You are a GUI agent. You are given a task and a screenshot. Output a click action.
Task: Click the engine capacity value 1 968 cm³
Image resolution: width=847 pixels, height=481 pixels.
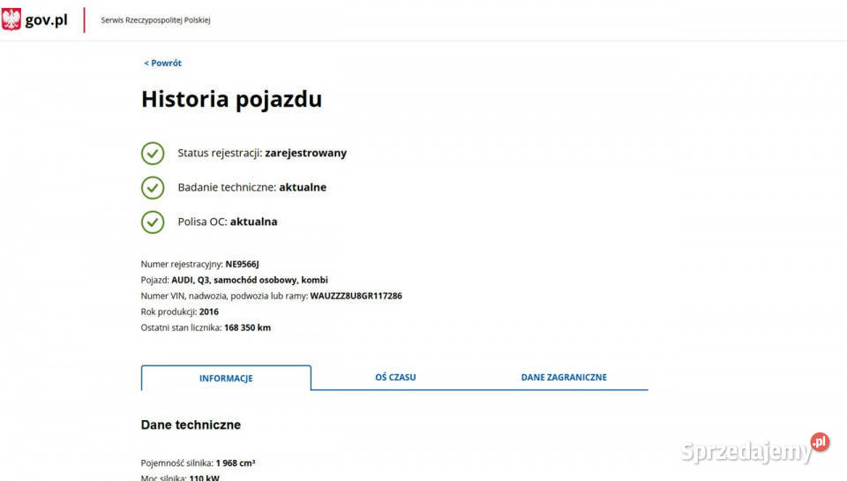[236, 463]
